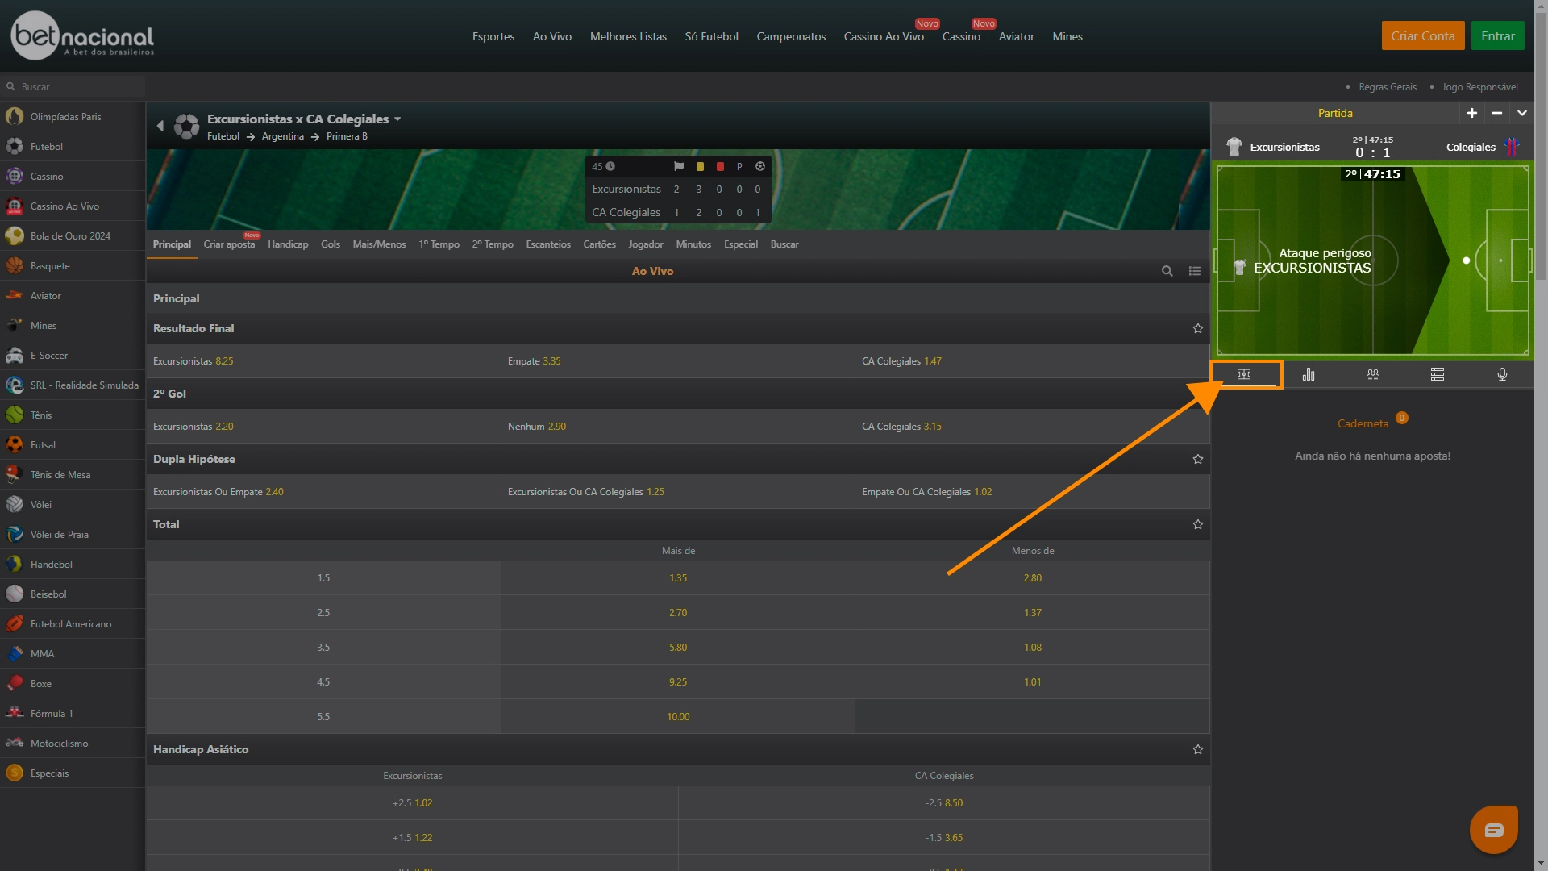Enable commentary microphone icon
The width and height of the screenshot is (1548, 871).
point(1502,374)
